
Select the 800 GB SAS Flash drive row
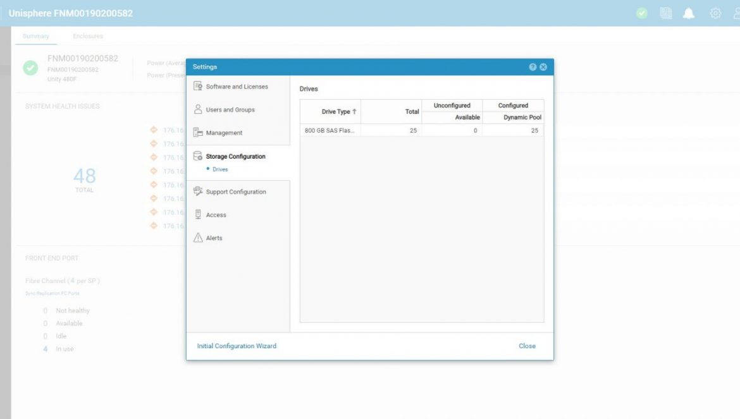coord(422,131)
